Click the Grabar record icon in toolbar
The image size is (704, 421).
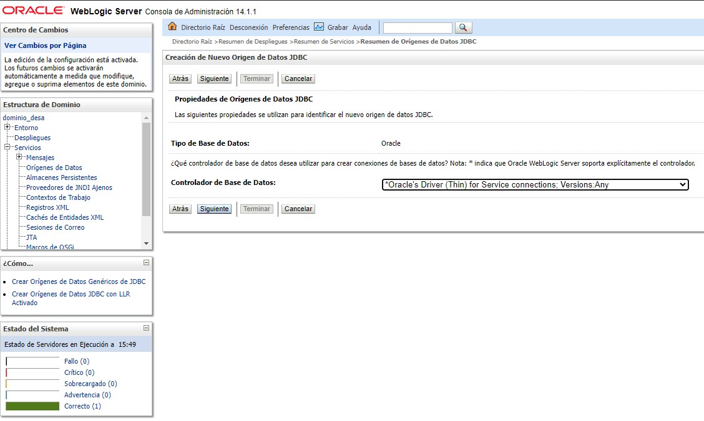319,27
